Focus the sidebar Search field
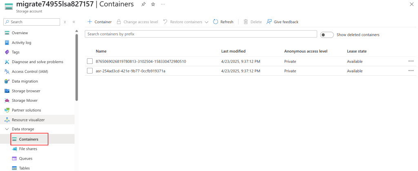 pyautogui.click(x=32, y=22)
